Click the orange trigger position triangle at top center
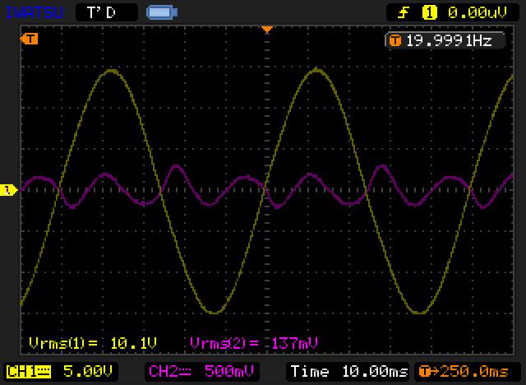Viewport: 526px width, 385px height. [266, 30]
